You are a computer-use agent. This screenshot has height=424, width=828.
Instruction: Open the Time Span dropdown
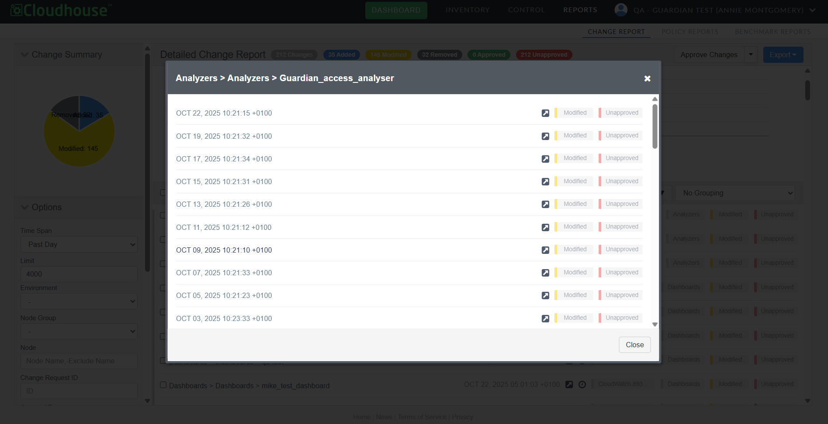tap(79, 244)
